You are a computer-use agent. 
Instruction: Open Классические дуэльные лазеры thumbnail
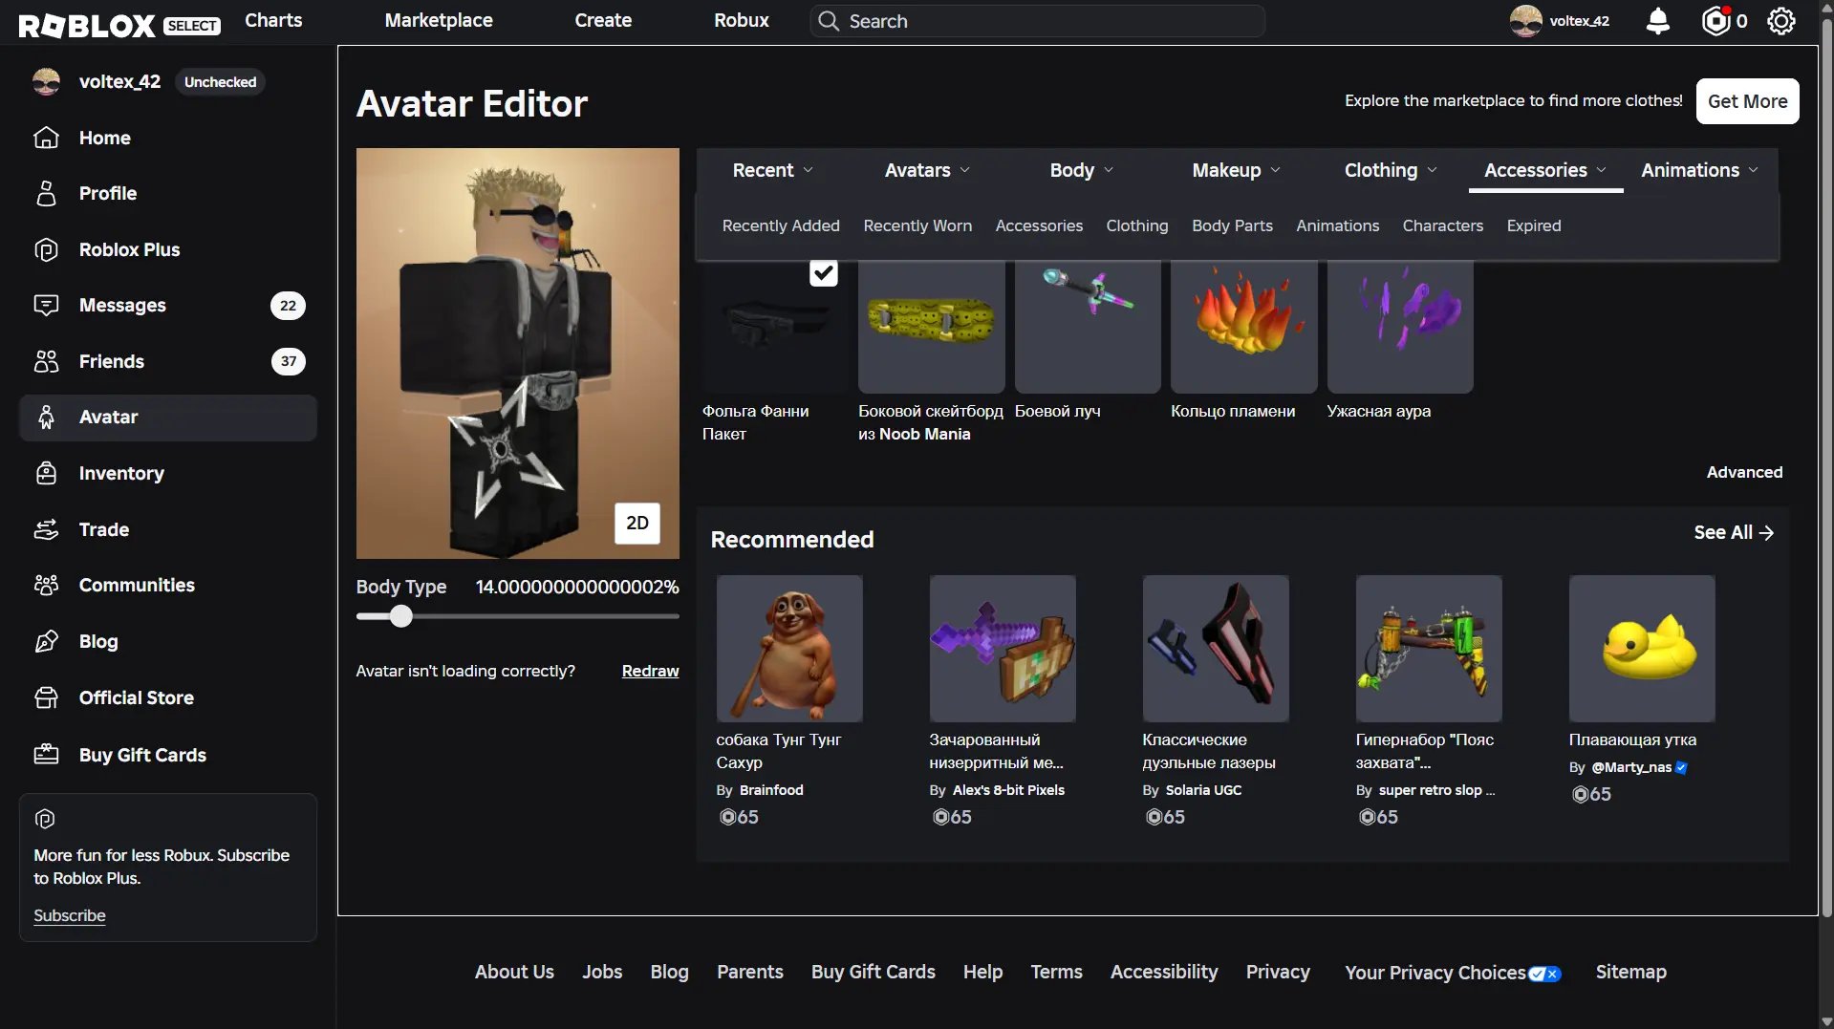click(1216, 649)
